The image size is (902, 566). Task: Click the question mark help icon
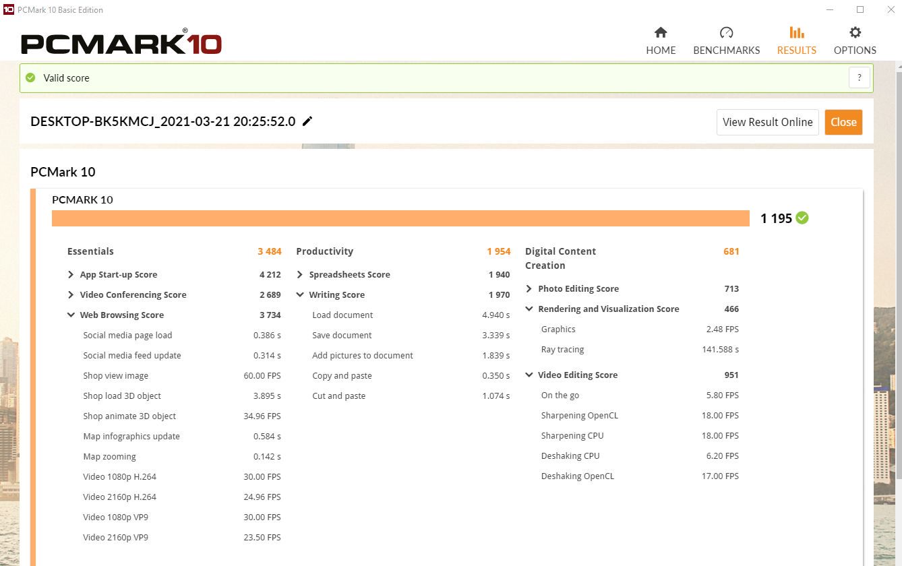pyautogui.click(x=859, y=78)
